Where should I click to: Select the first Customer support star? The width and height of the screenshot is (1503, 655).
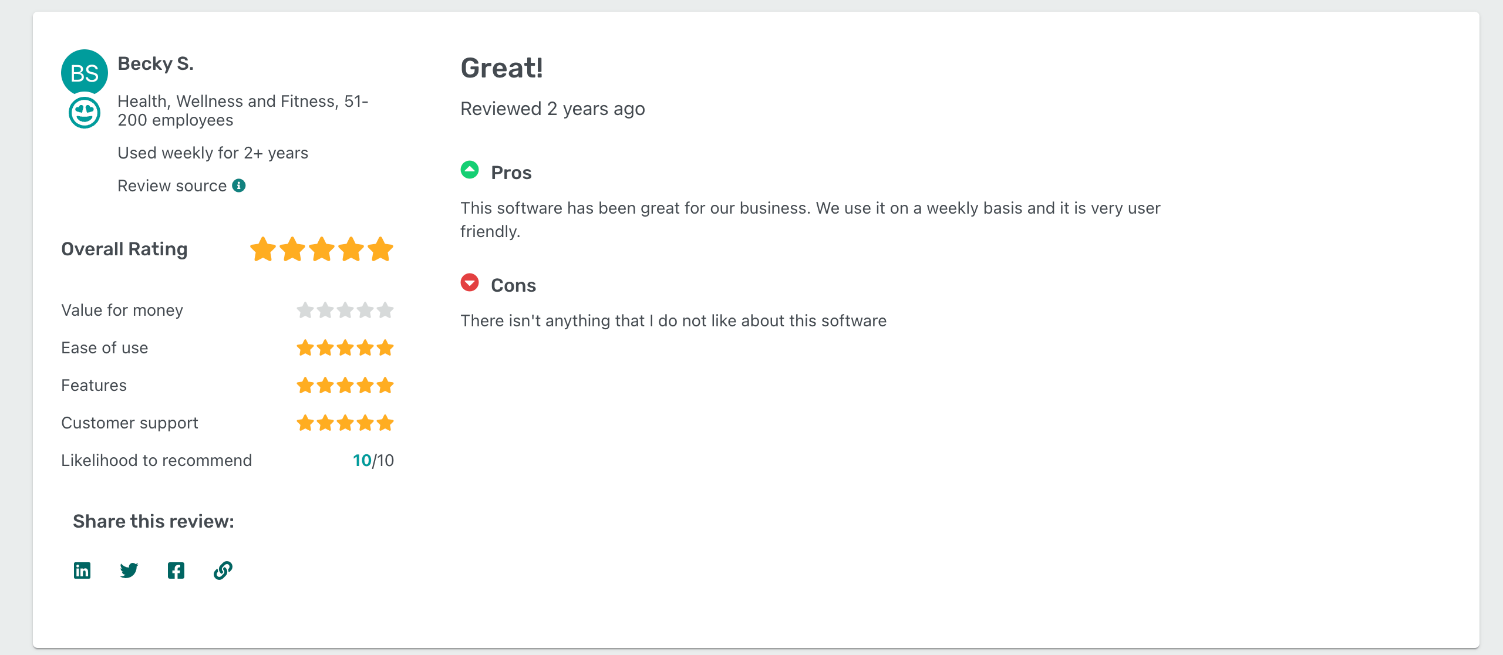click(305, 422)
